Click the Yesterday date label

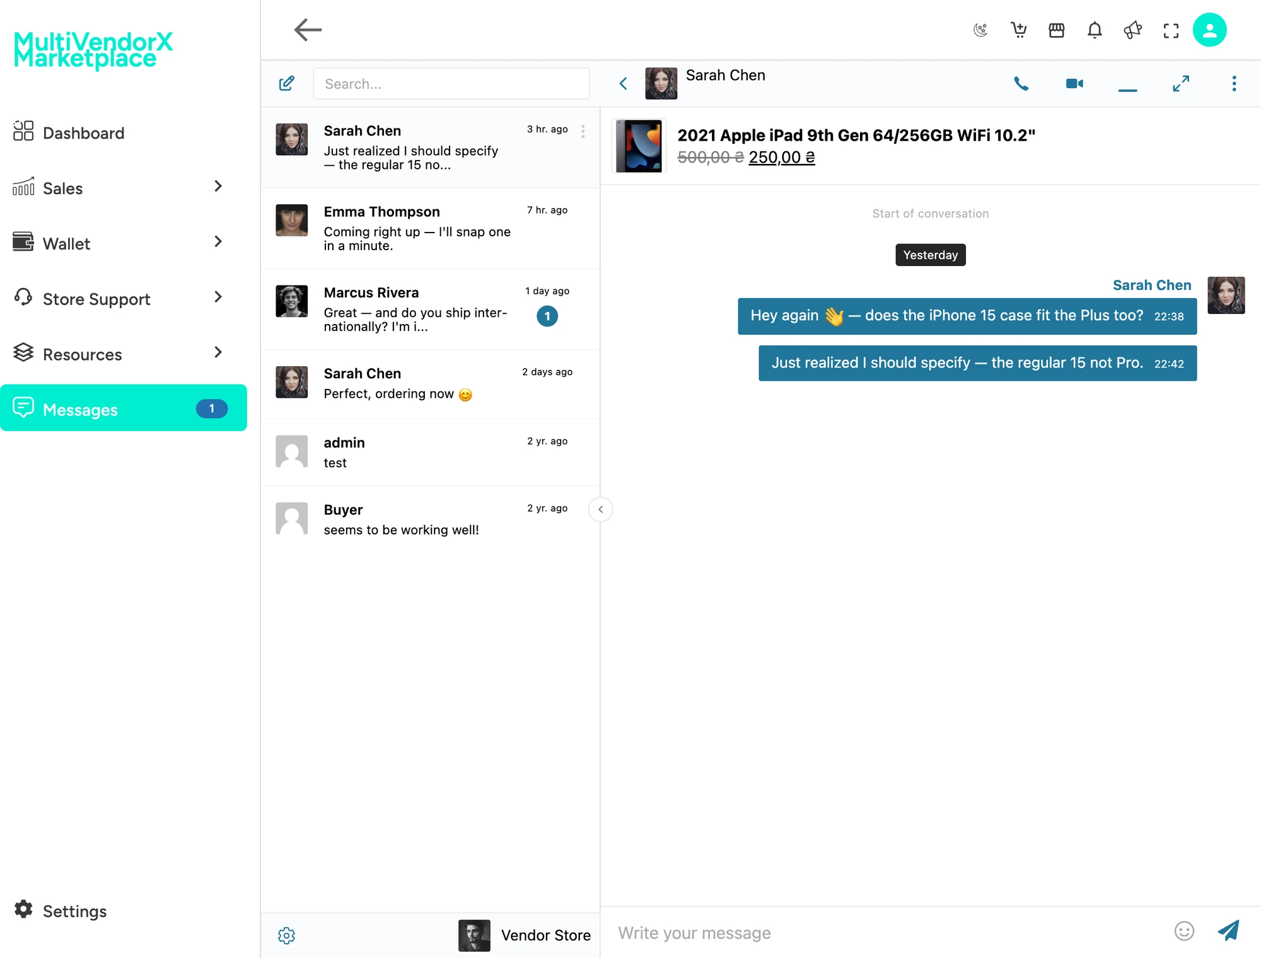(930, 255)
